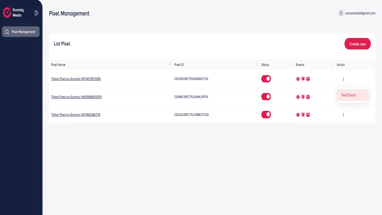The height and width of the screenshot is (215, 382).
Task: Click the Ecomdy Media logo
Action: [x=14, y=12]
